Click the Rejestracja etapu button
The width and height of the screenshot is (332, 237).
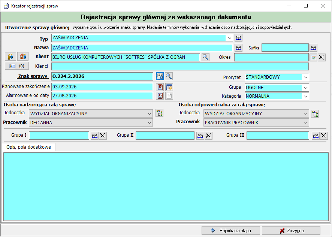click(x=231, y=230)
